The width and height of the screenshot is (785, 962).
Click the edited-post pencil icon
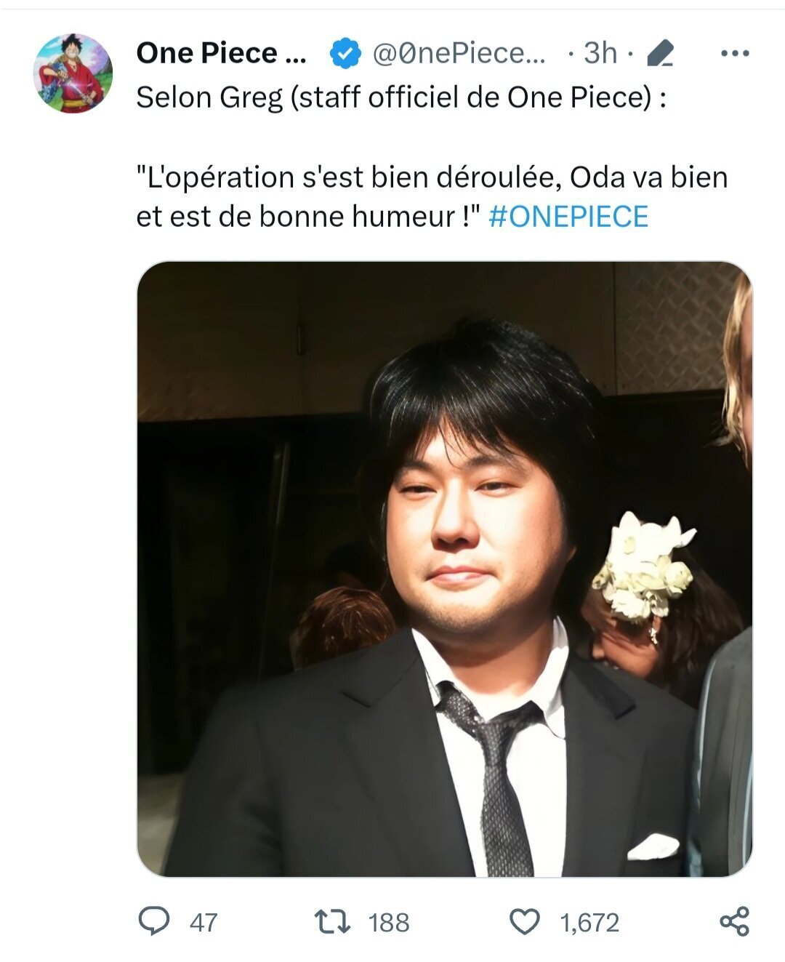click(x=659, y=54)
